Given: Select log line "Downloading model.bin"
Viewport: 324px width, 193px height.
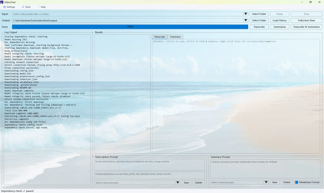Looking at the screenshot, I should tap(18, 74).
